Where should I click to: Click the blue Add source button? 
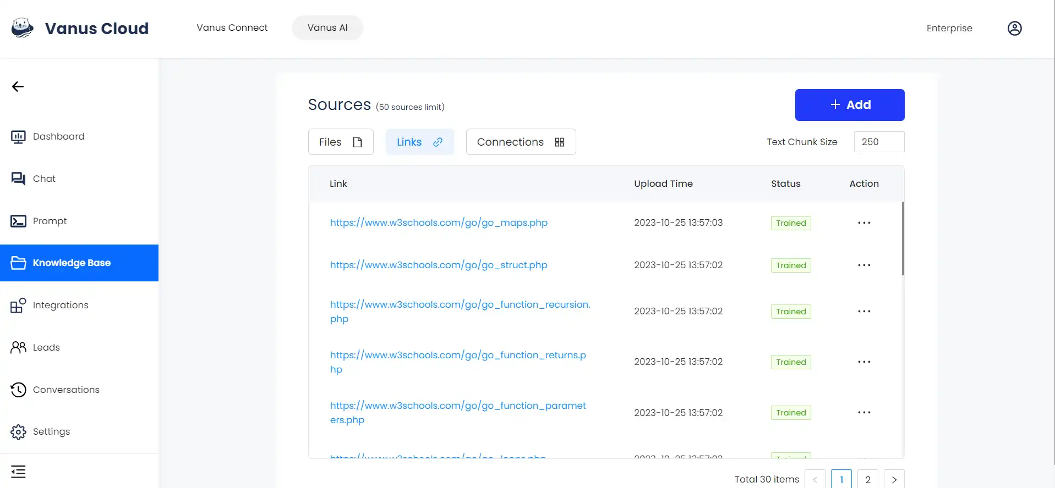coord(850,105)
